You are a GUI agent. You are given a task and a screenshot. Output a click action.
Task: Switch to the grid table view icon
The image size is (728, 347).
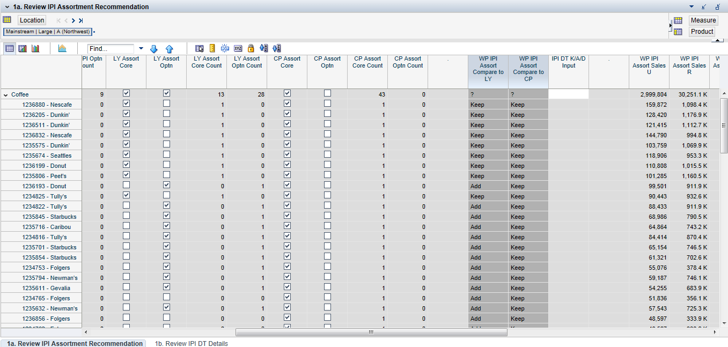(10, 48)
